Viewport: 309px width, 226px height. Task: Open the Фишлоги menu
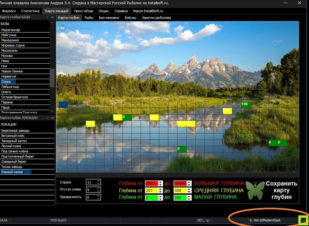(8, 11)
